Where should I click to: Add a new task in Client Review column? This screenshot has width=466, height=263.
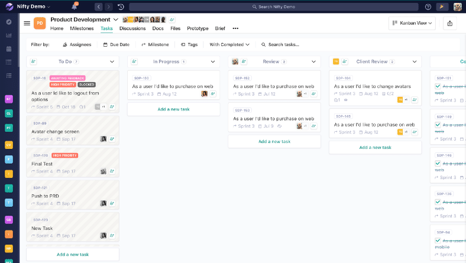click(375, 147)
